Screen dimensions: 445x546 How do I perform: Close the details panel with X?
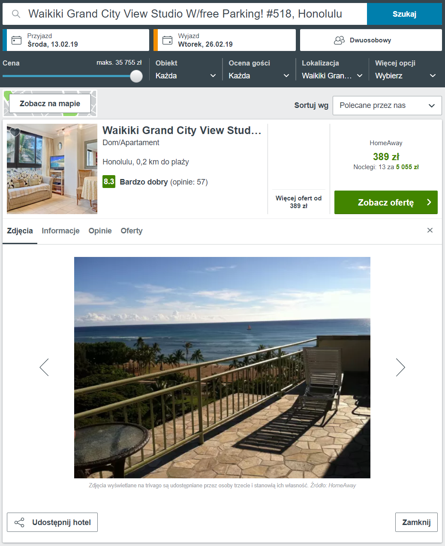click(430, 230)
